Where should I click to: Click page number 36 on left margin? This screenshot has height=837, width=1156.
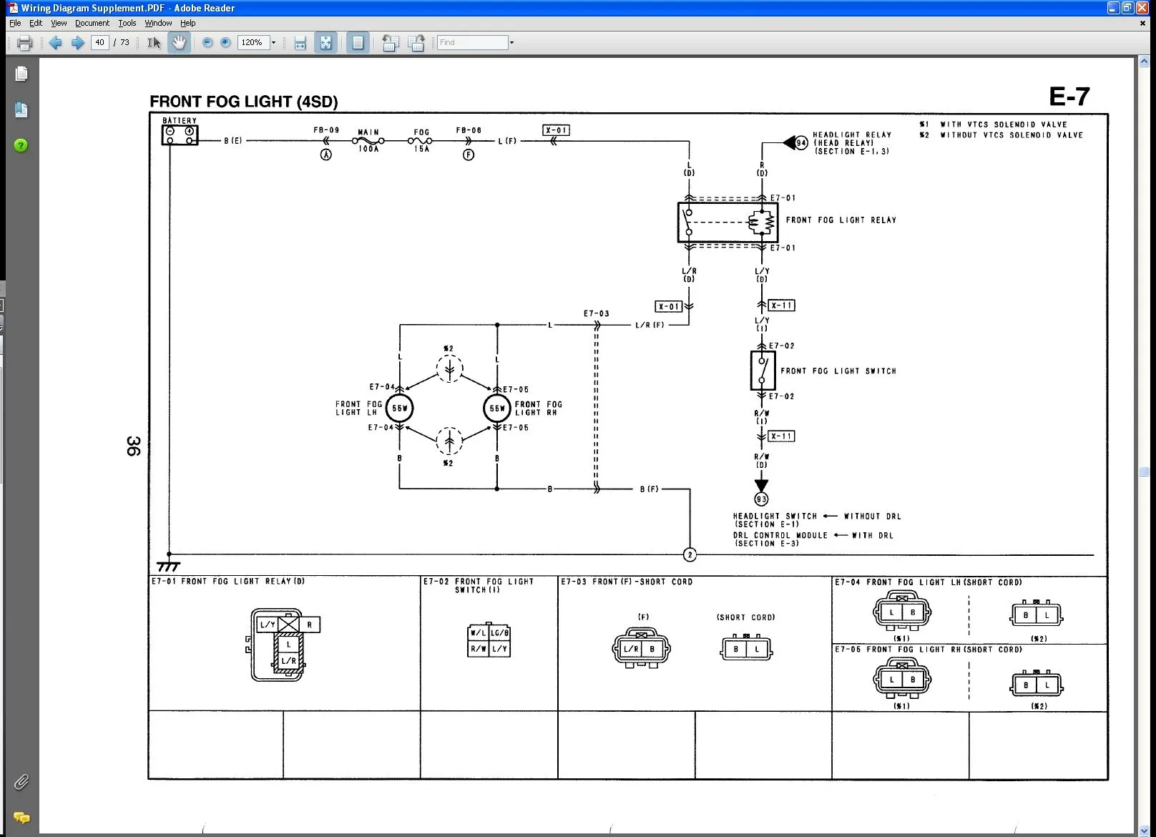click(133, 446)
